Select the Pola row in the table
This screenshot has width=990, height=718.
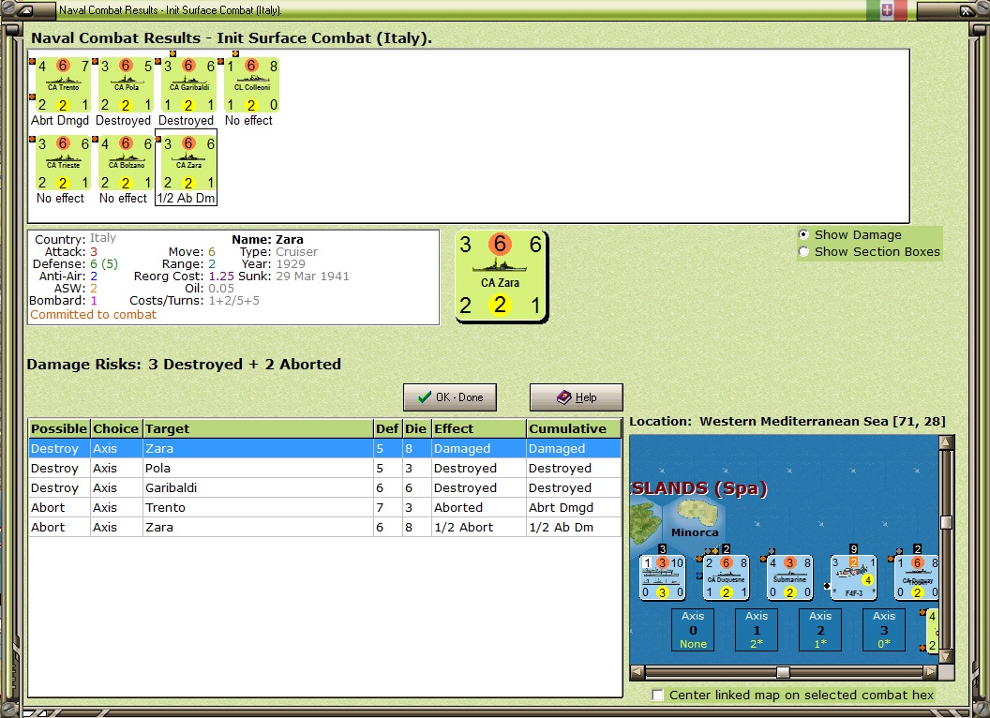click(x=325, y=468)
